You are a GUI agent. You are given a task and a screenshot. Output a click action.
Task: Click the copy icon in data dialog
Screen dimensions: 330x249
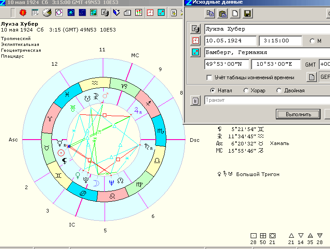point(211,14)
